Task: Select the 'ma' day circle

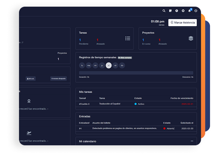Action: point(89,65)
